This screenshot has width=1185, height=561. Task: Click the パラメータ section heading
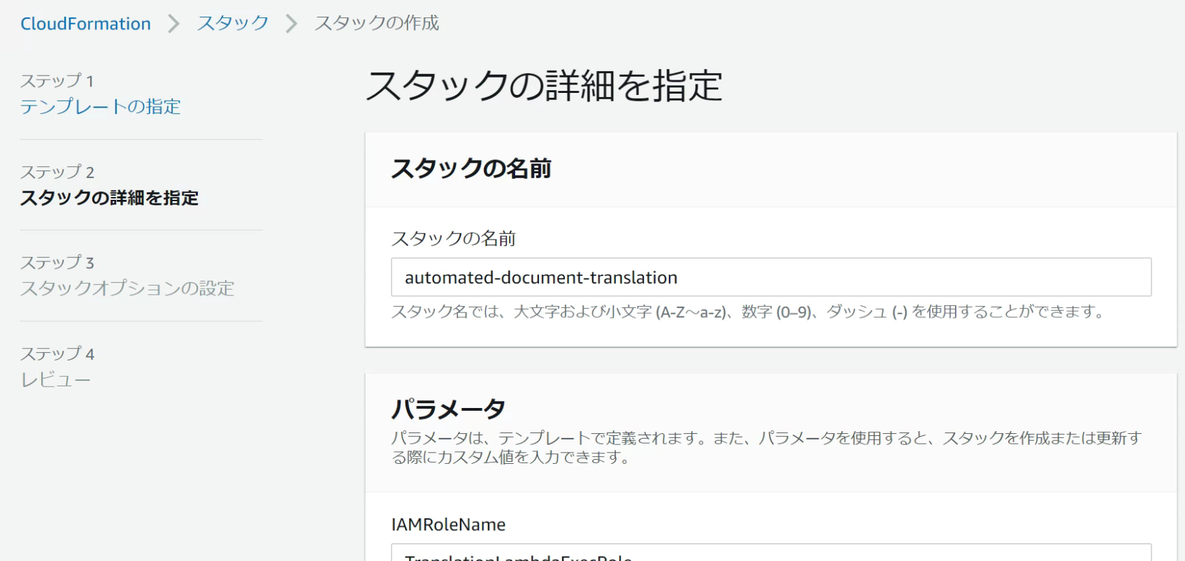[x=448, y=409]
